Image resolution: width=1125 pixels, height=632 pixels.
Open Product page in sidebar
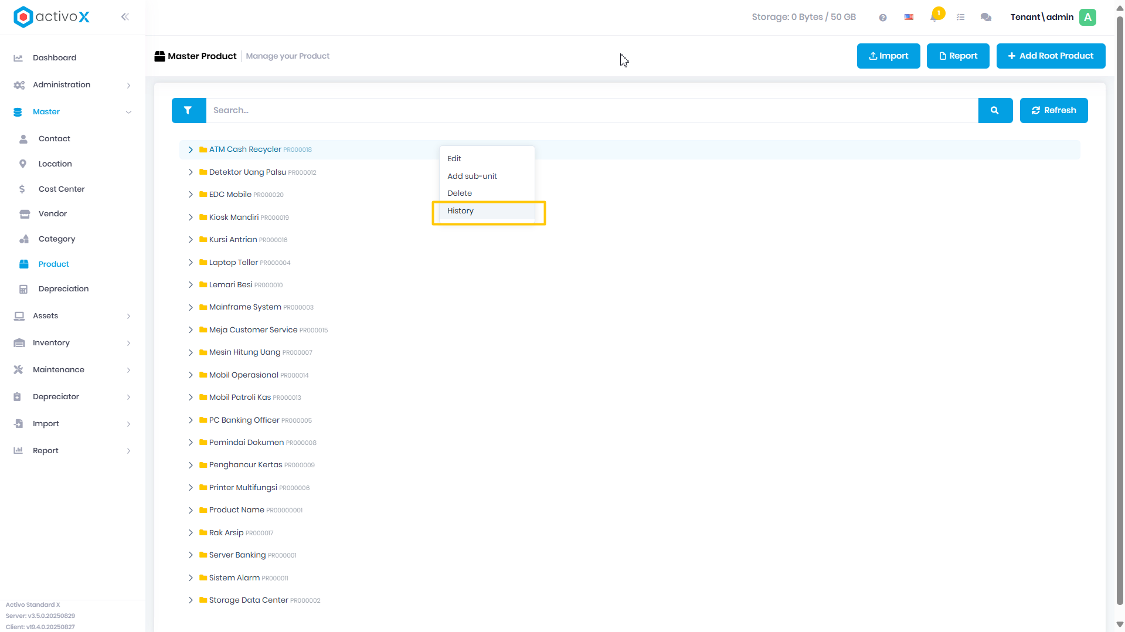coord(54,264)
